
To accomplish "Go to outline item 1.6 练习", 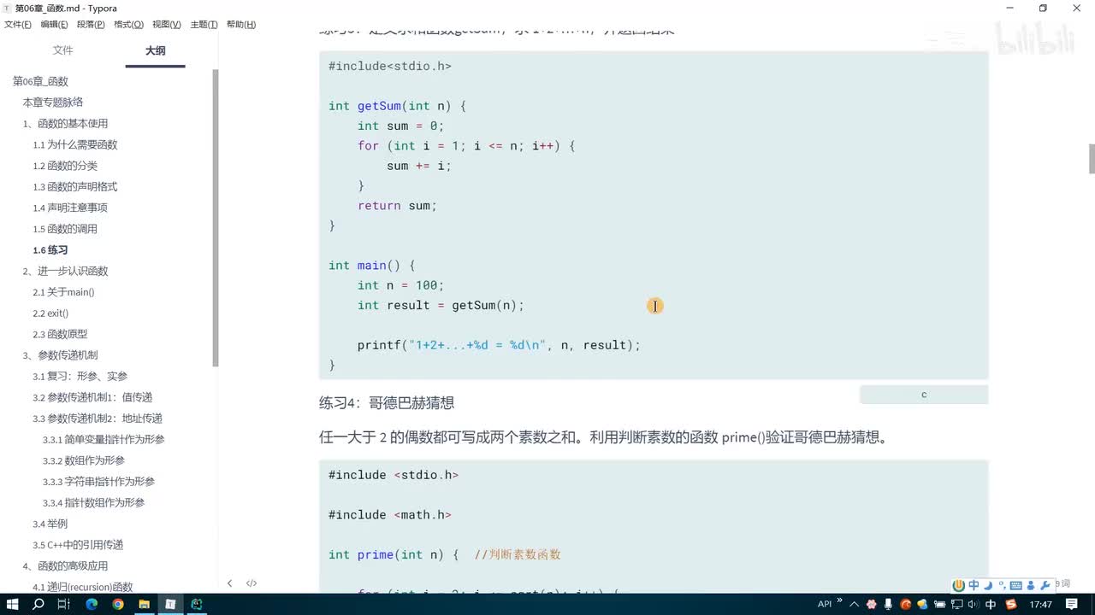I will click(50, 250).
